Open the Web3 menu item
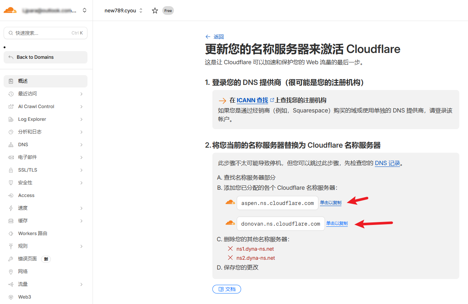The height and width of the screenshot is (304, 468). [45, 297]
